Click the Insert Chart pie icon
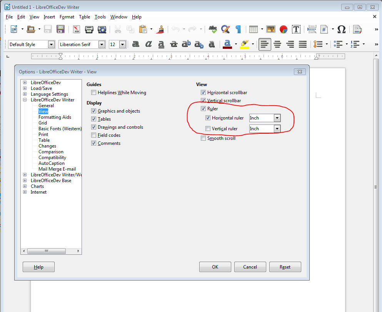 click(284, 29)
